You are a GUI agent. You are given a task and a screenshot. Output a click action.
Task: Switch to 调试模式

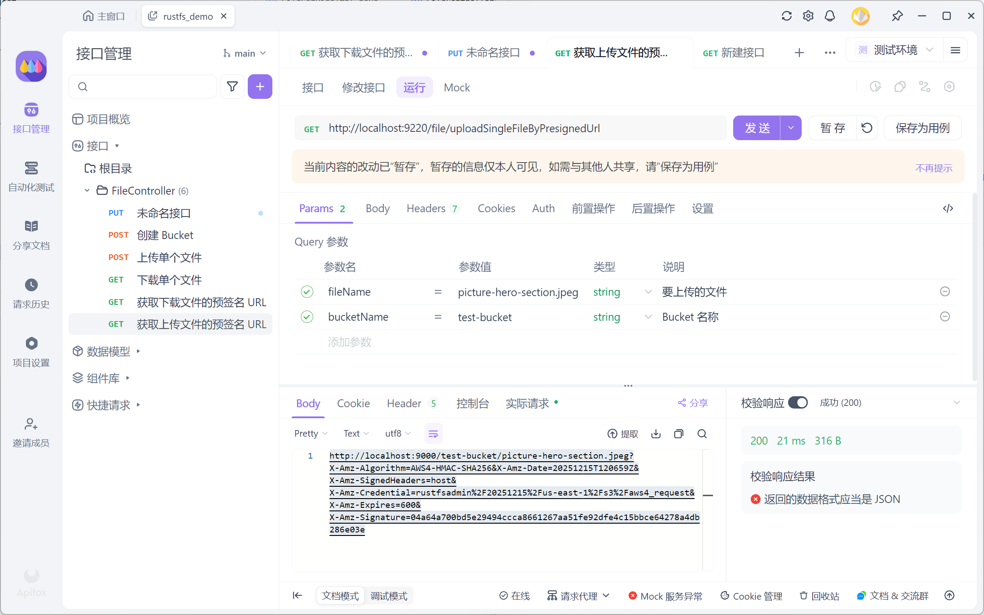click(389, 596)
